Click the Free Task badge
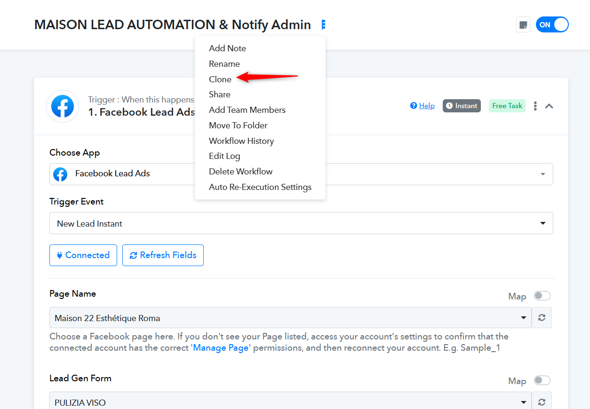This screenshot has width=590, height=409. (507, 106)
